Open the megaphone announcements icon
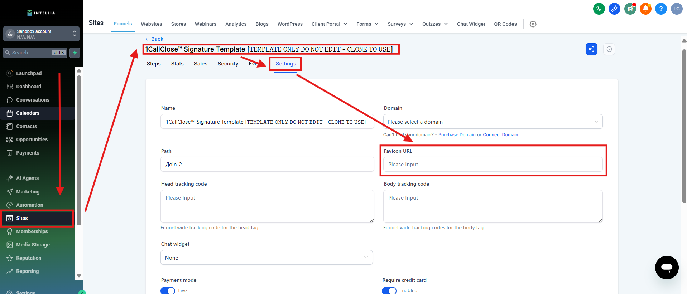687x294 pixels. [630, 9]
